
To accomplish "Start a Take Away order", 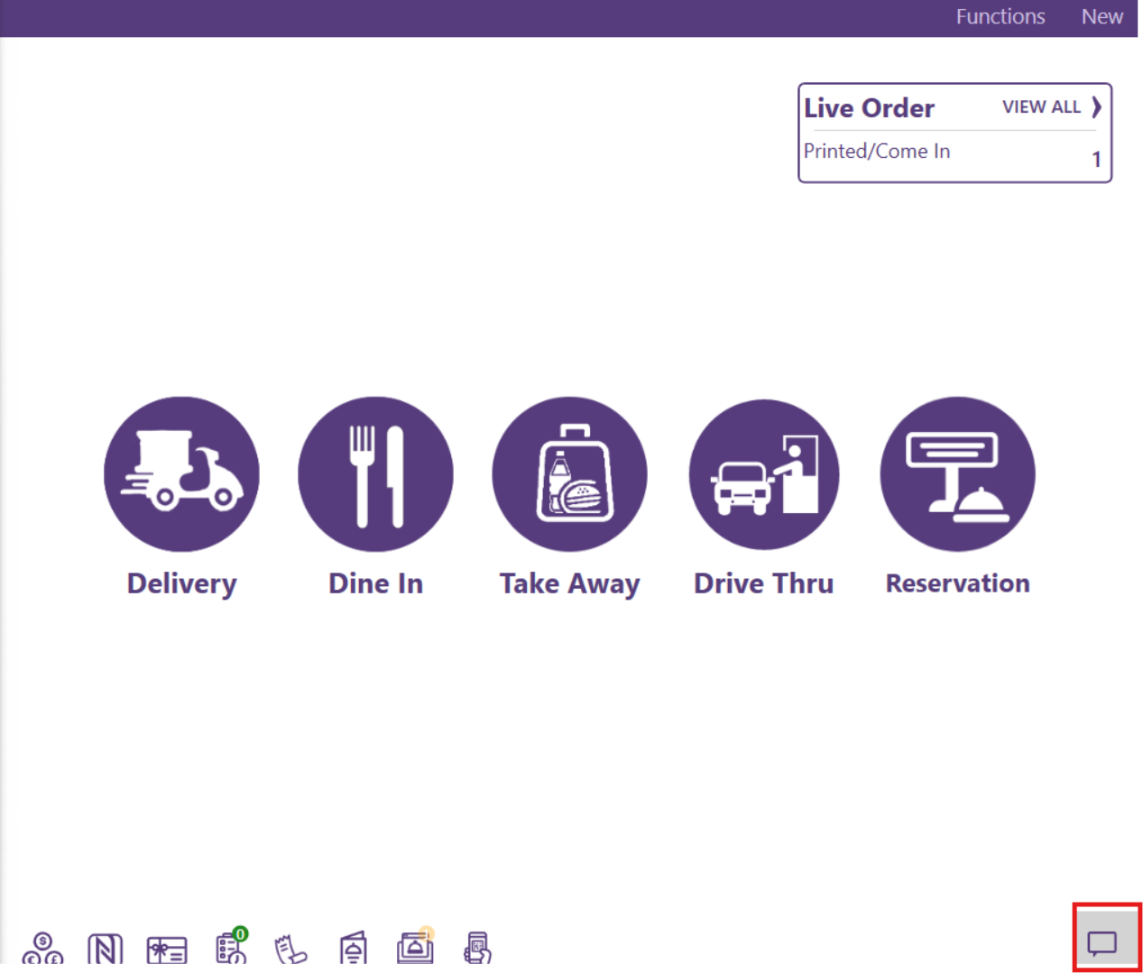I will [x=569, y=474].
